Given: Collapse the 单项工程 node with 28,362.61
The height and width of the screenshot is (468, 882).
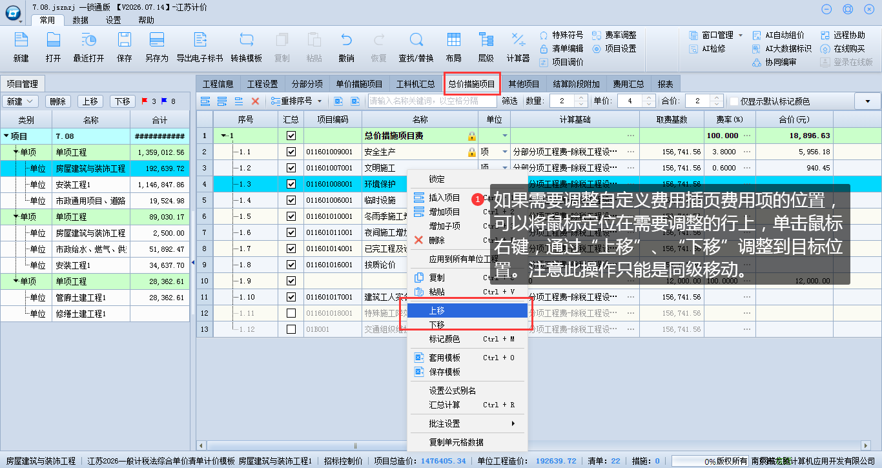Looking at the screenshot, I should [16, 281].
